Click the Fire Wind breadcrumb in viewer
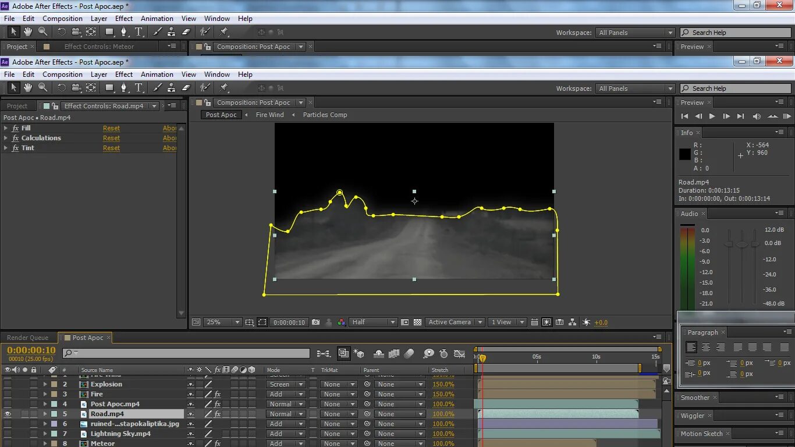This screenshot has height=447, width=795. 270,115
